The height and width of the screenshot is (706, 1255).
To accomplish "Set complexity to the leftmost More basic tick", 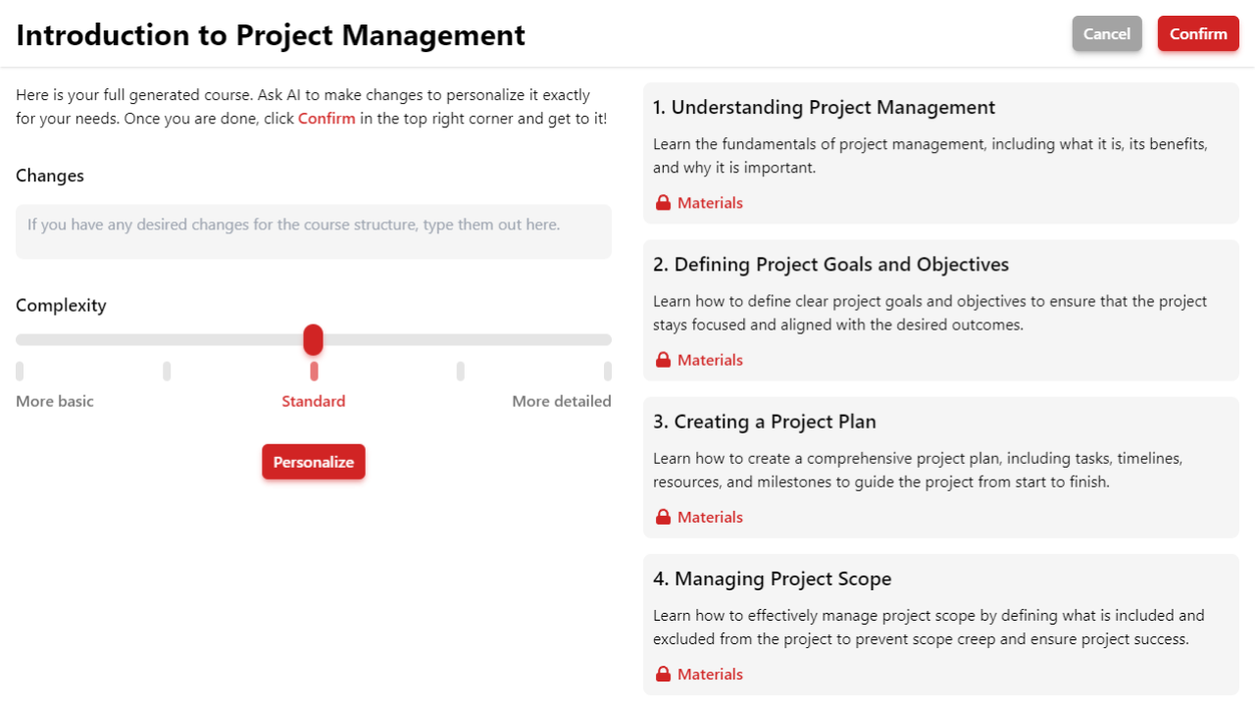I will [x=20, y=371].
